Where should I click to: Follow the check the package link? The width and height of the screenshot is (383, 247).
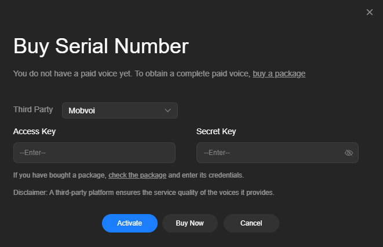tap(137, 175)
